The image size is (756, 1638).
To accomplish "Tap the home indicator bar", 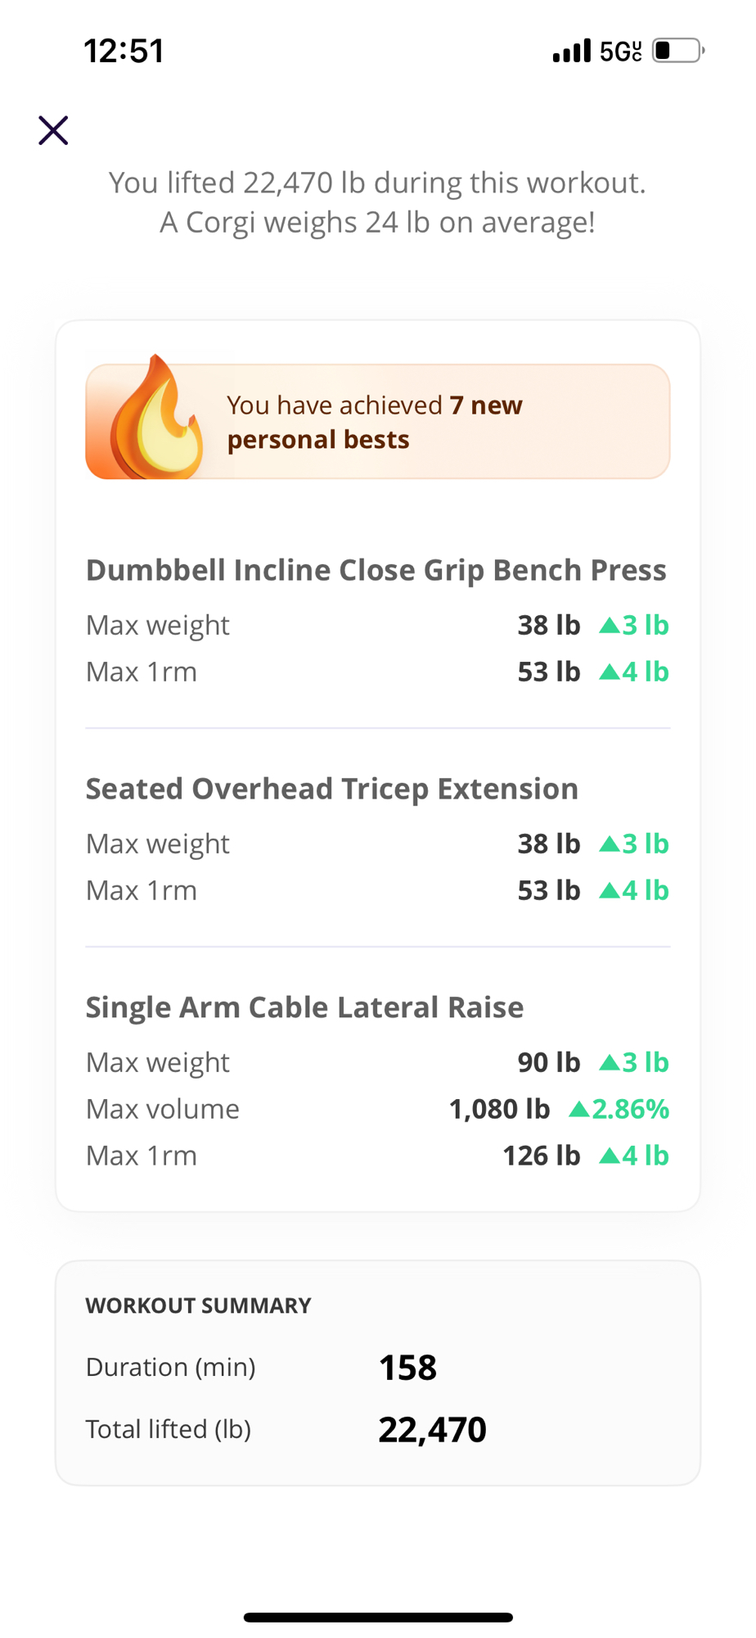I will coord(378,1617).
